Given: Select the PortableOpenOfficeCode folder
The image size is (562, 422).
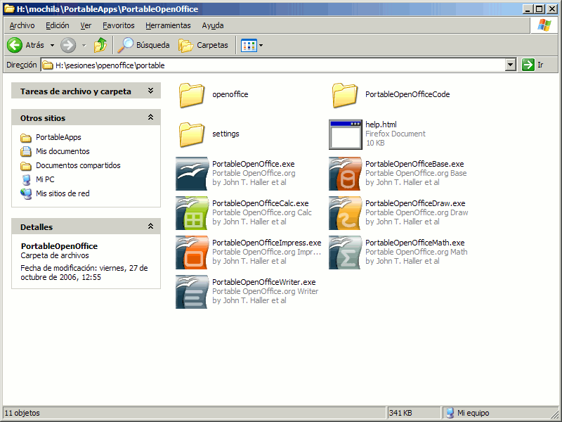Looking at the screenshot, I should (345, 95).
